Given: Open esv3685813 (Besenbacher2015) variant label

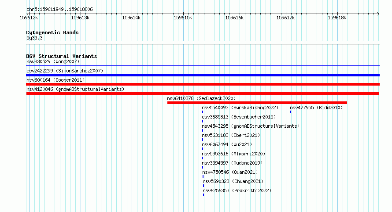Looking at the screenshot, I should [239, 117].
